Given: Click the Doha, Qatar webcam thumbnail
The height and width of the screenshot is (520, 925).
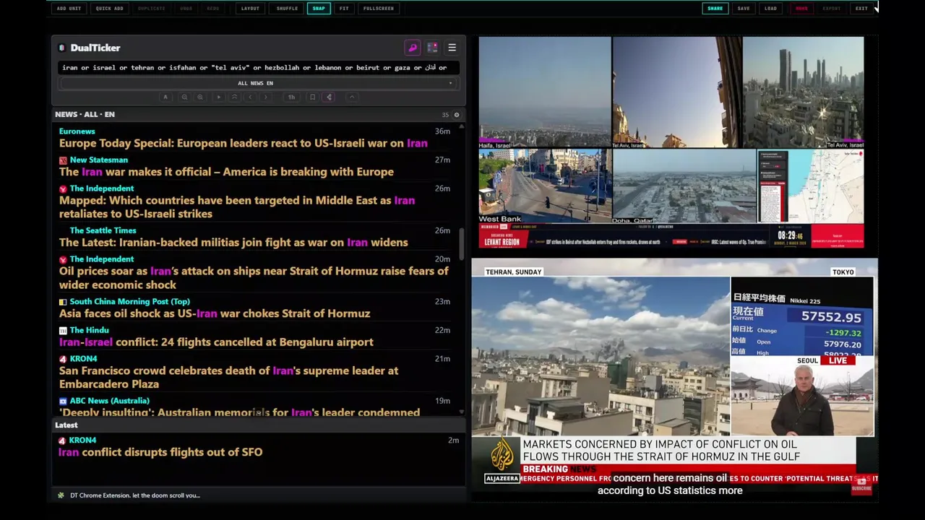Looking at the screenshot, I should tap(684, 186).
